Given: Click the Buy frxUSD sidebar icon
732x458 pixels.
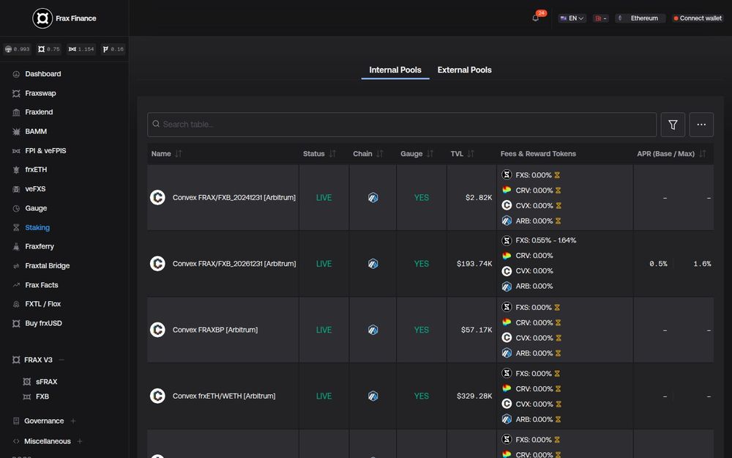Looking at the screenshot, I should coord(16,323).
